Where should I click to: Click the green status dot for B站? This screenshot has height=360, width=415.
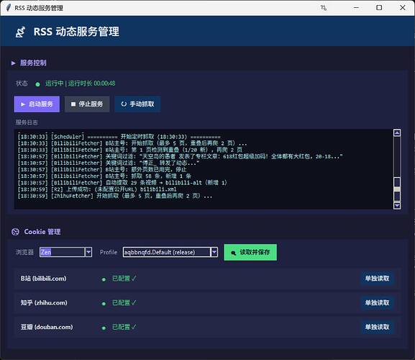tap(104, 279)
